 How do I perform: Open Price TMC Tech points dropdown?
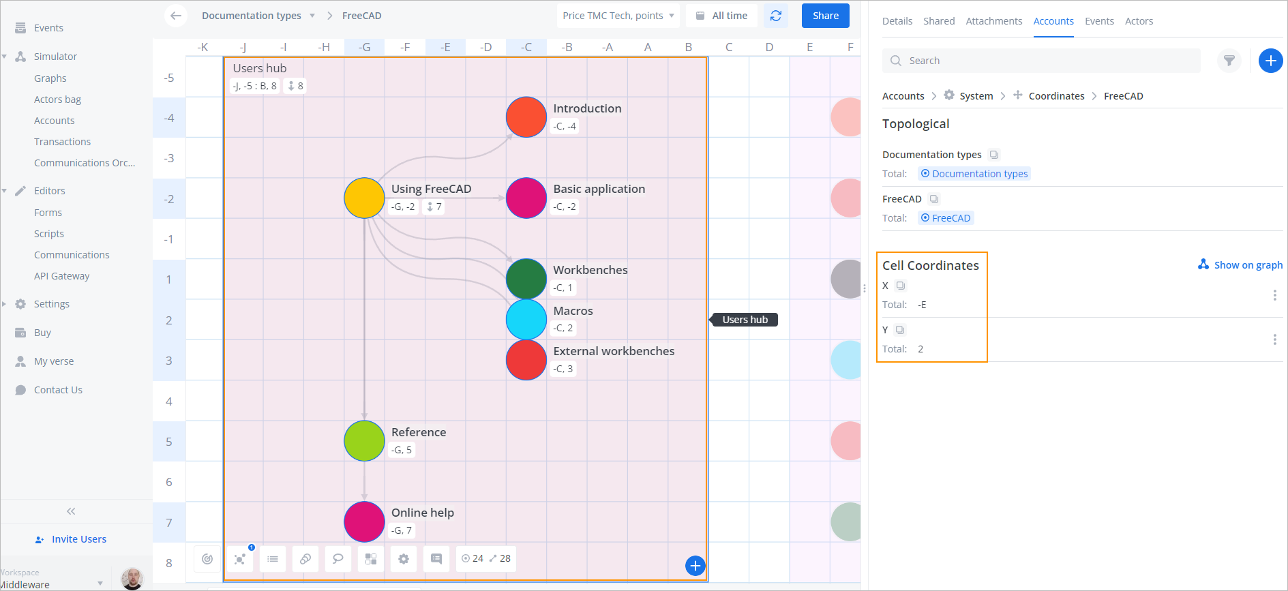coord(618,16)
